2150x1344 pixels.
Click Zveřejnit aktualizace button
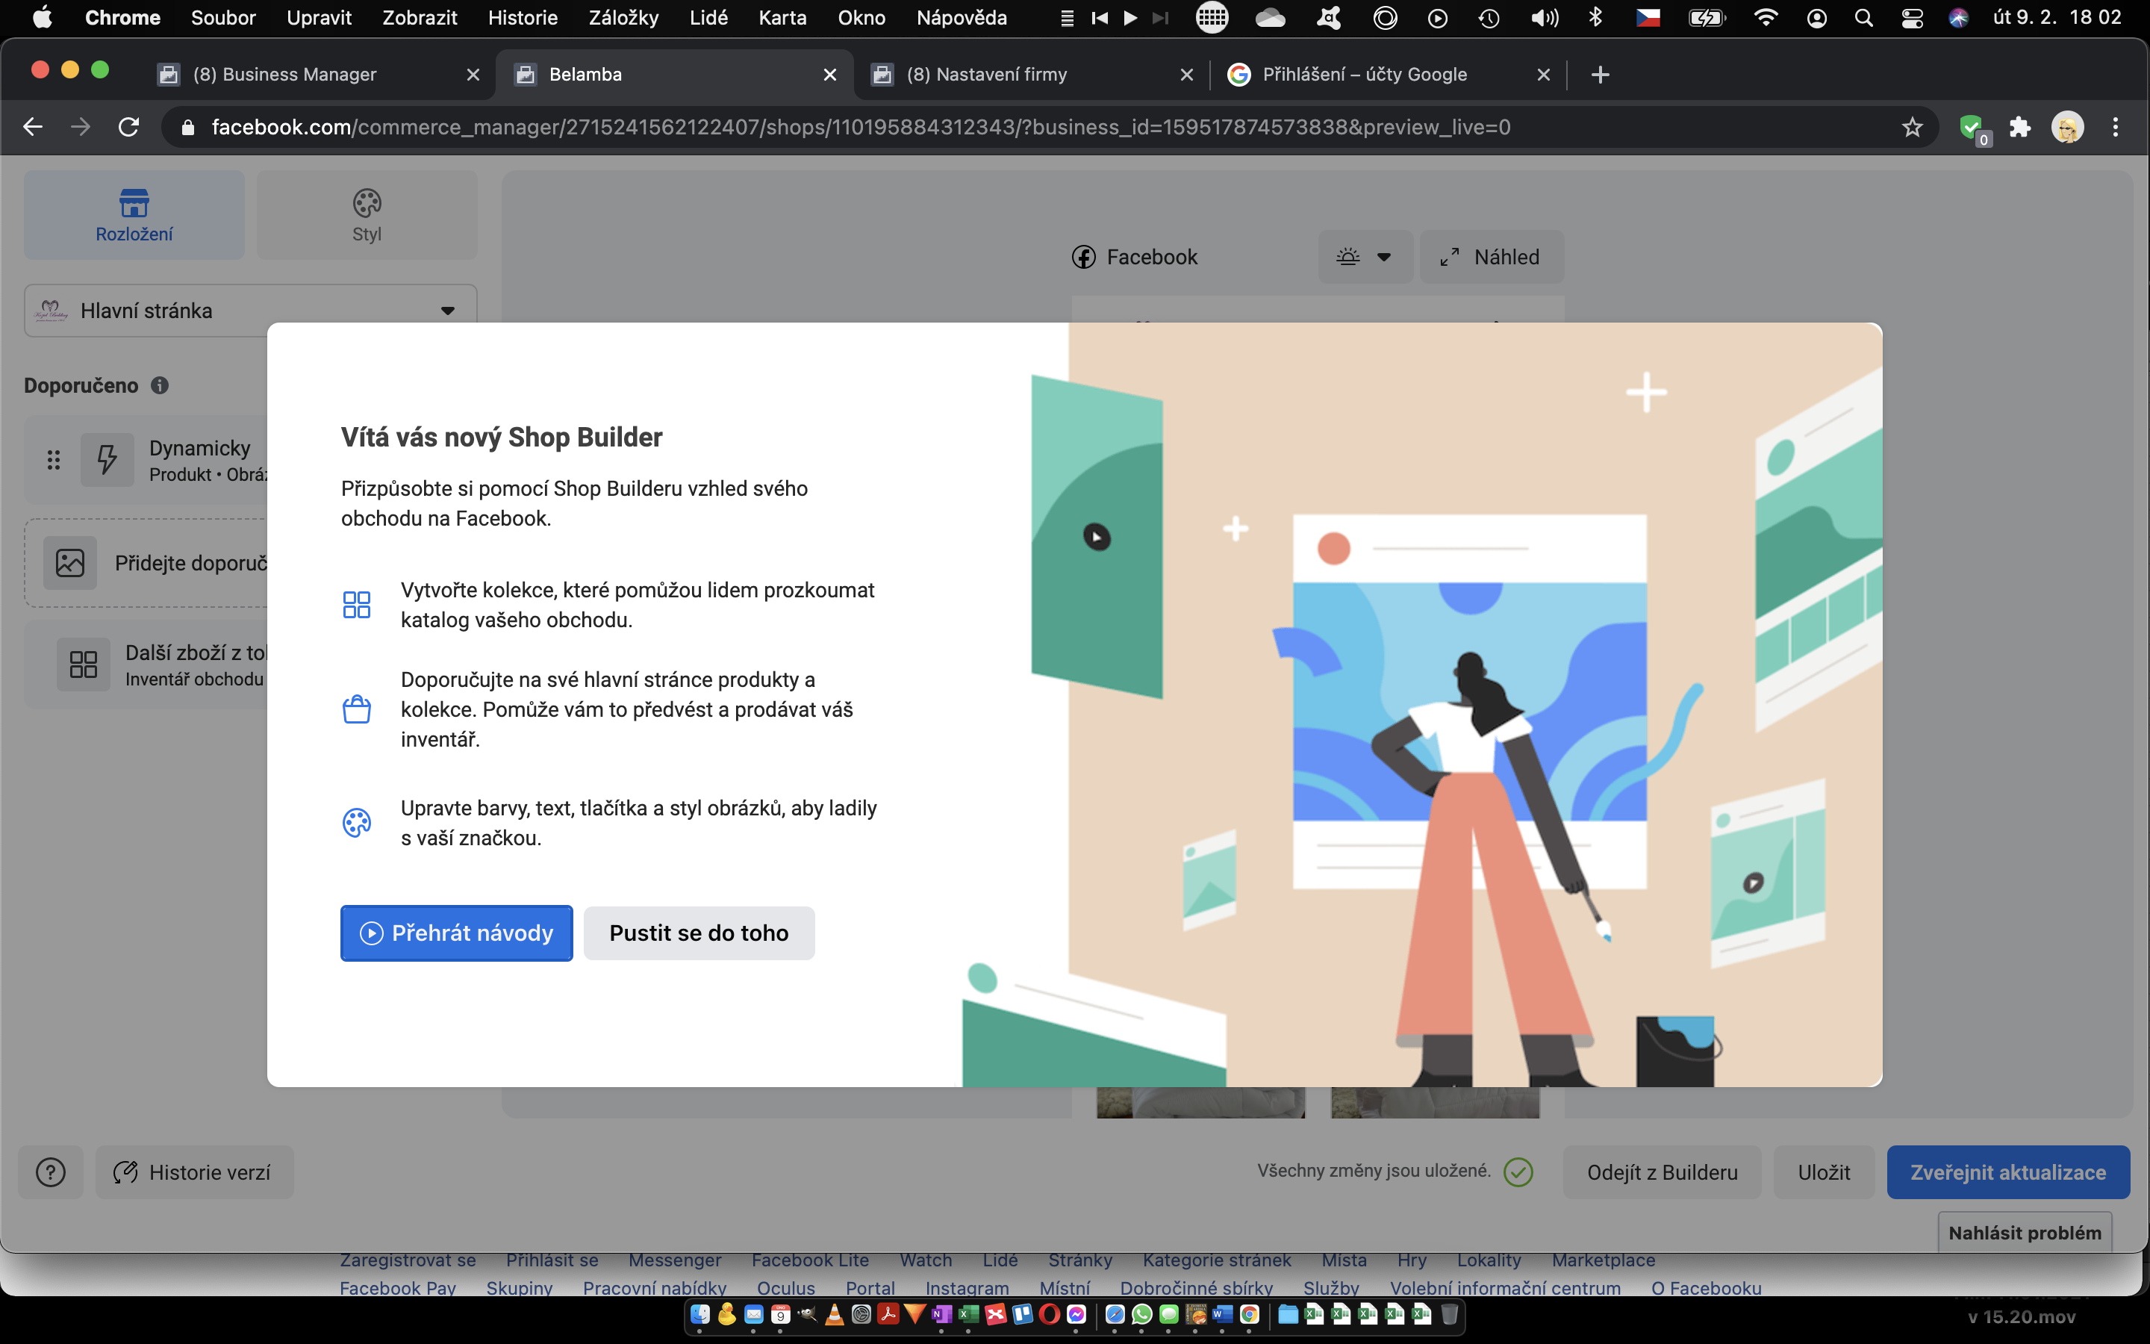[2008, 1172]
